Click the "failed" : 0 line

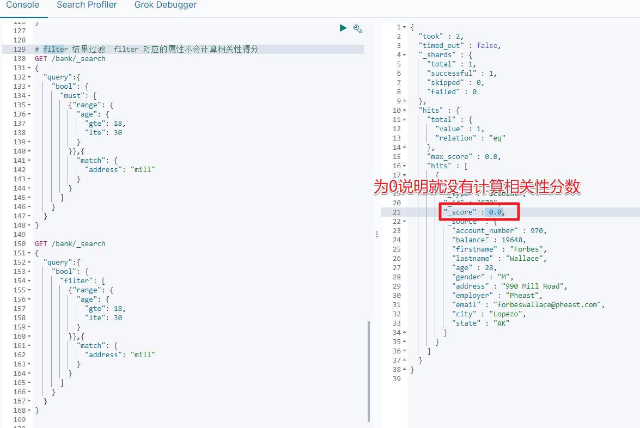pyautogui.click(x=452, y=92)
